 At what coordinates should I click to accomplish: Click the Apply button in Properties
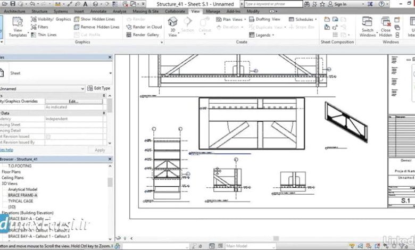[100, 150]
